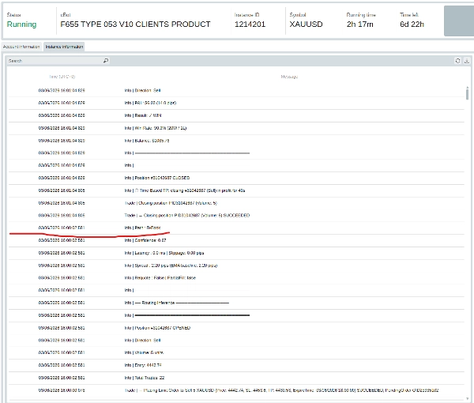Select the Spread EMA baseline log row
474x403 pixels.
236,266
